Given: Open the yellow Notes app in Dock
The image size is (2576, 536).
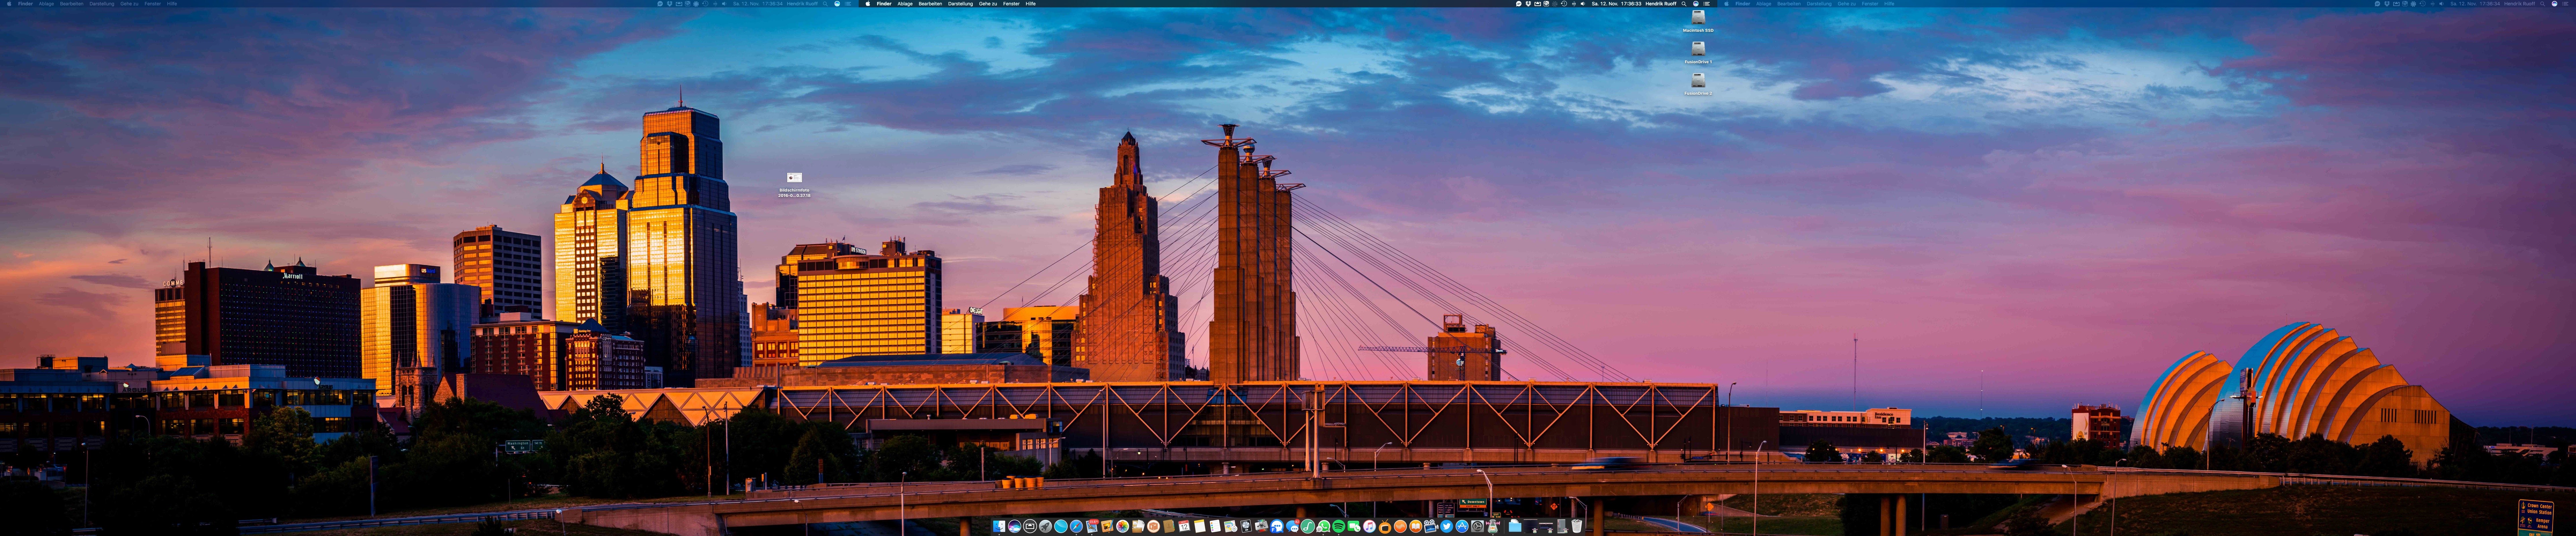Looking at the screenshot, I should 1200,526.
